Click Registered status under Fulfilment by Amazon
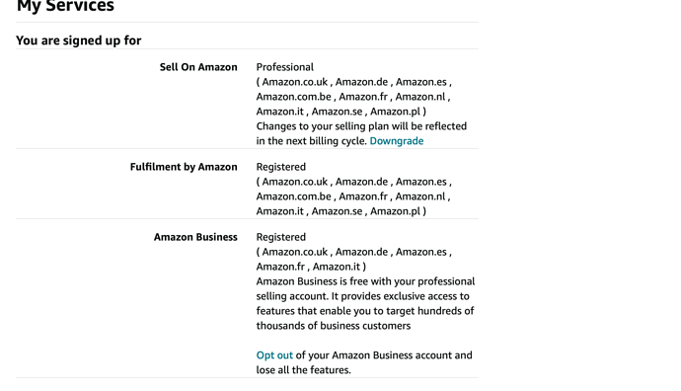Viewport: 681px width, 391px height. point(281,167)
